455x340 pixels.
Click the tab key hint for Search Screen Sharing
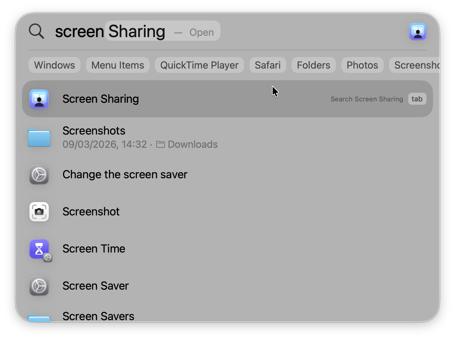tap(417, 99)
